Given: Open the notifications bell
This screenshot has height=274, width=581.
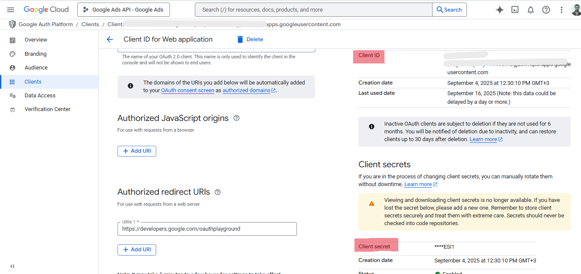Looking at the screenshot, I should (x=531, y=10).
